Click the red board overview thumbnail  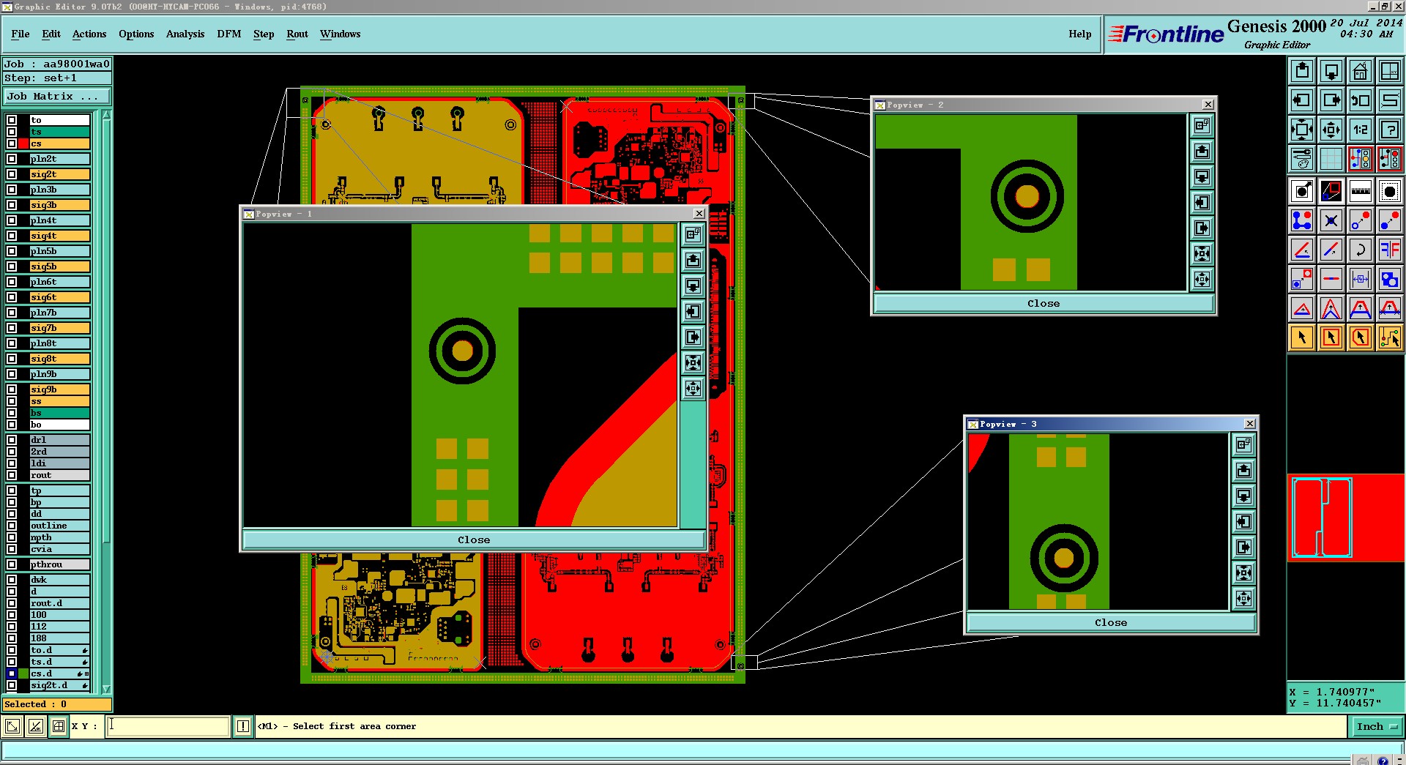pyautogui.click(x=1346, y=518)
